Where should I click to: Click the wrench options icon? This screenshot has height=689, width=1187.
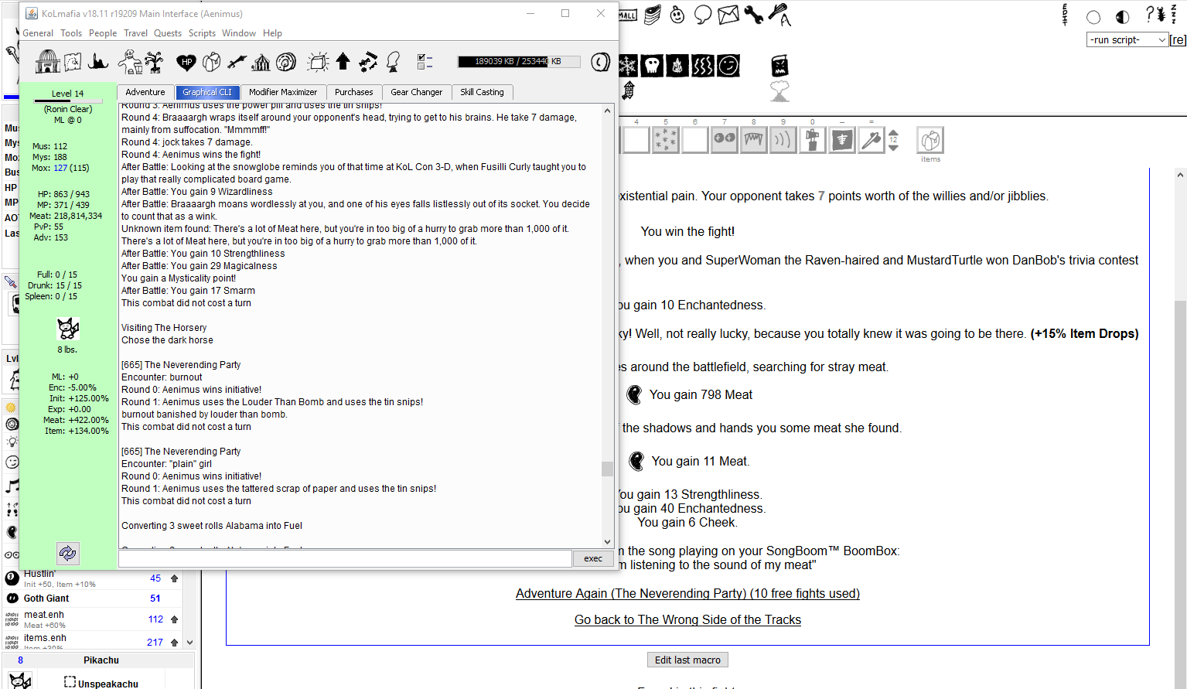[754, 15]
